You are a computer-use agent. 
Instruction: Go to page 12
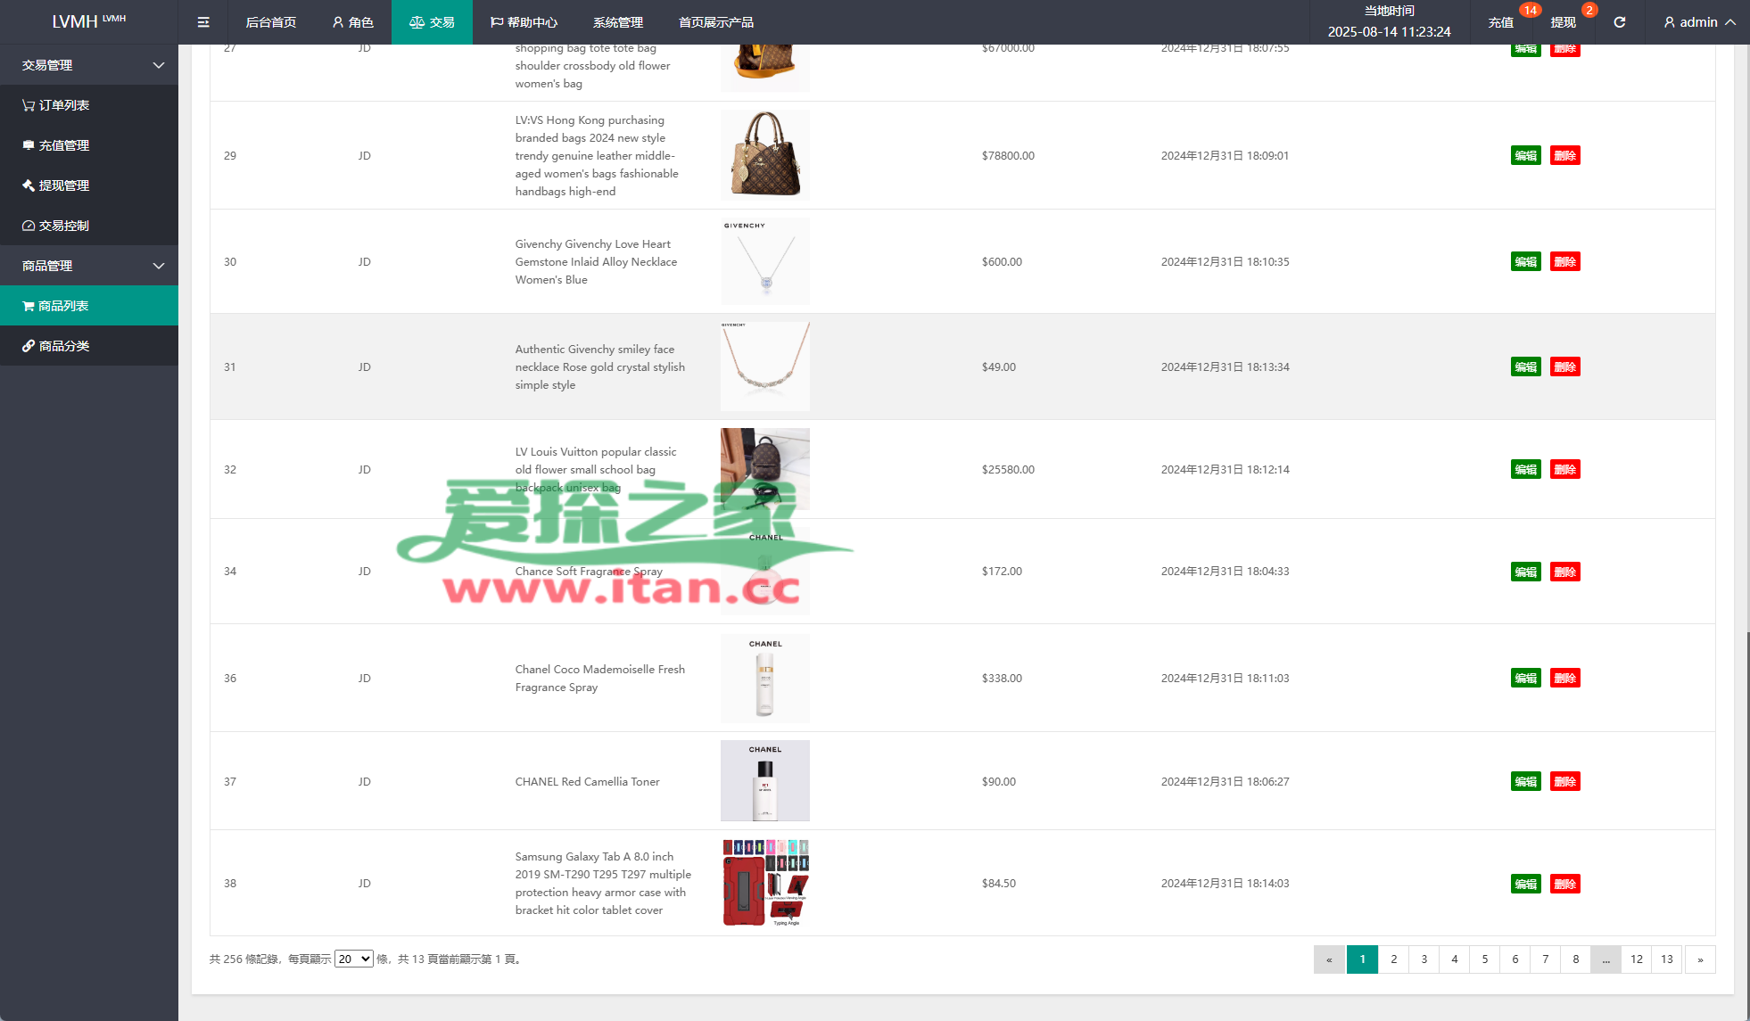pyautogui.click(x=1636, y=959)
